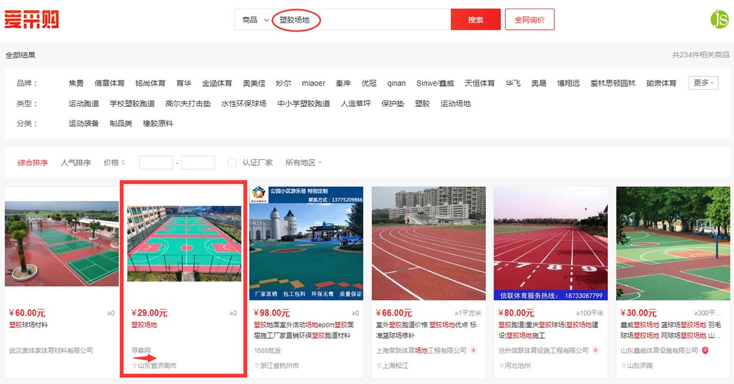Expand the 更多 brands list

[703, 82]
